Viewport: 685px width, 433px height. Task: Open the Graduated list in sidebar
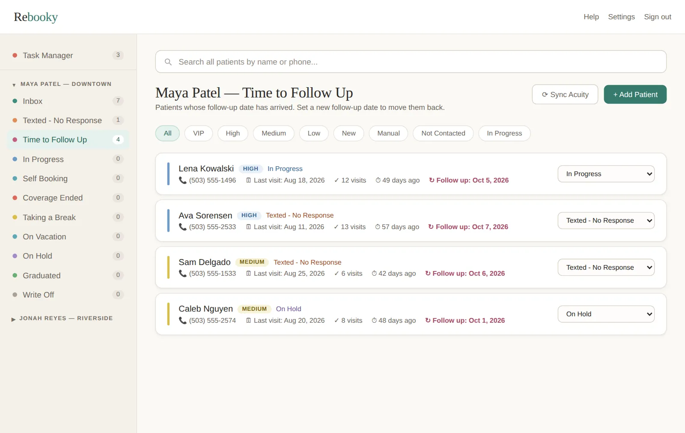tap(68, 276)
